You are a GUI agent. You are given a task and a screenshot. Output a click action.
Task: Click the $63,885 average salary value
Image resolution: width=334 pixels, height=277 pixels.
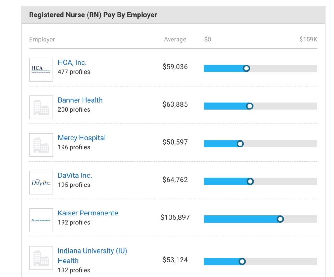175,104
